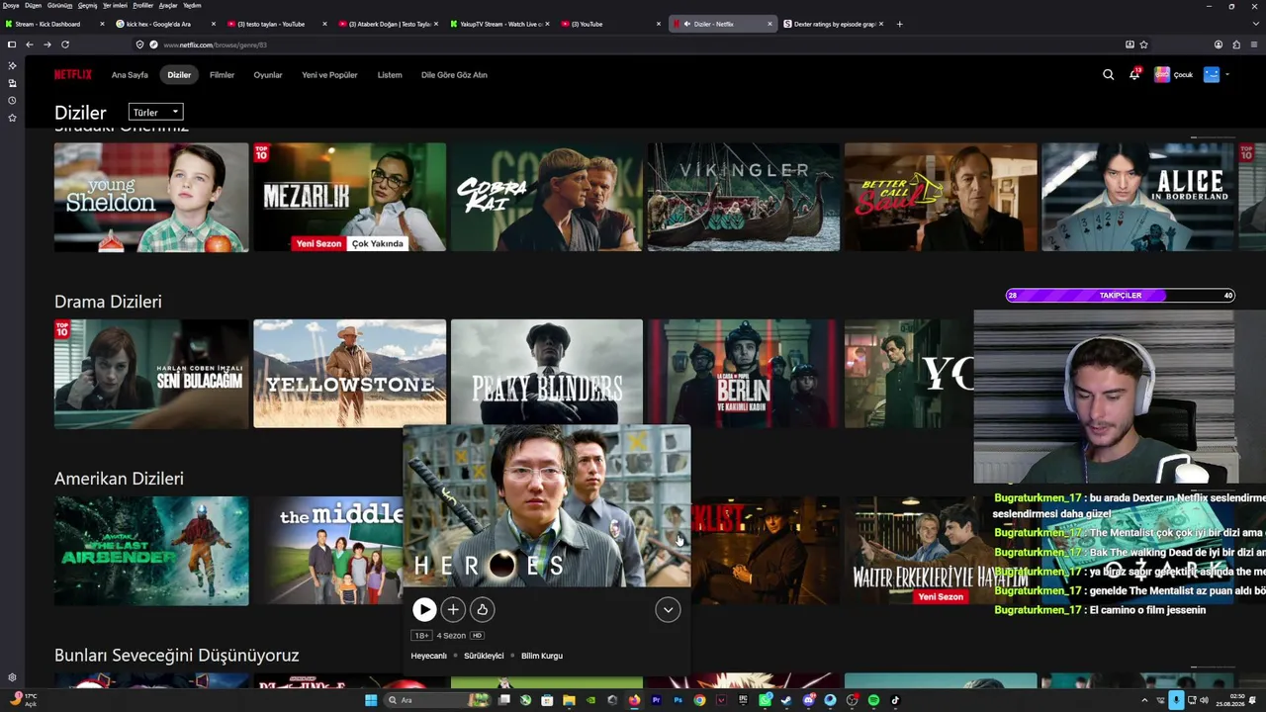Screen dimensions: 1266x712
Task: Open the Geçmiş menu
Action: pyautogui.click(x=87, y=5)
